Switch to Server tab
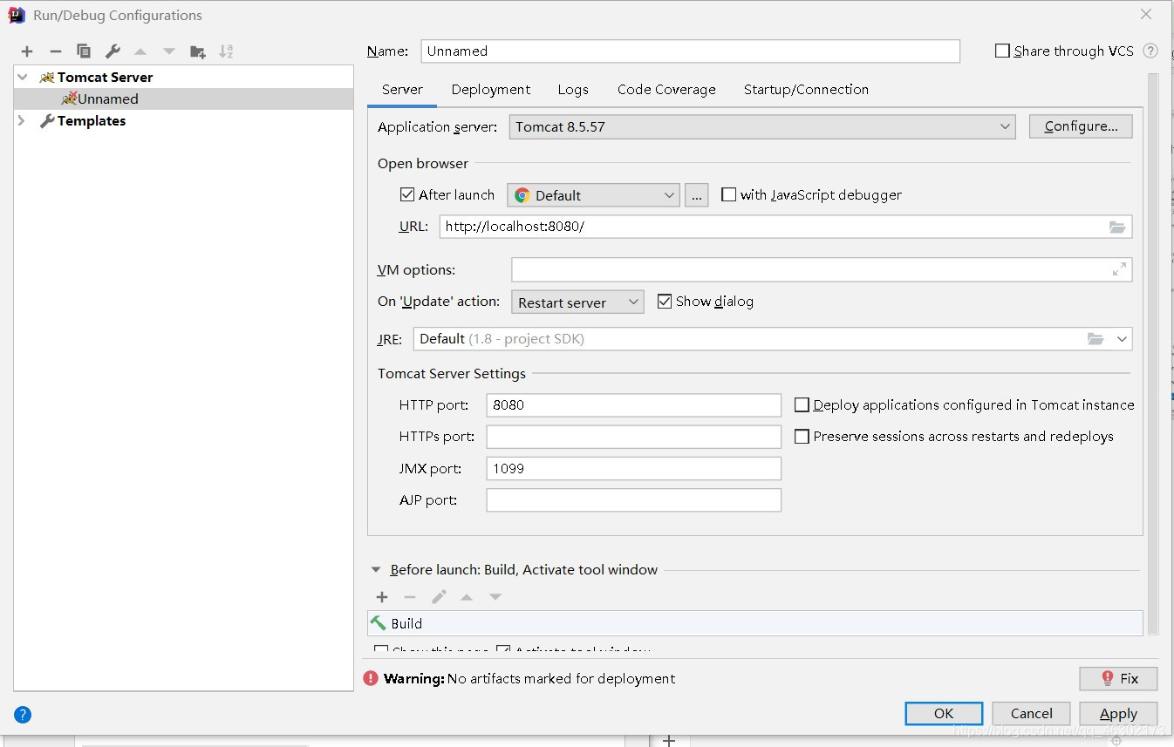 (402, 90)
